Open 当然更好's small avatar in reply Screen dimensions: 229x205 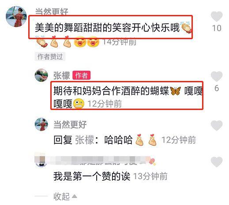(41, 124)
